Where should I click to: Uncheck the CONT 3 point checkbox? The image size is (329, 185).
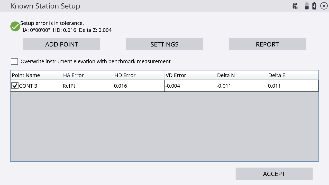tap(15, 86)
